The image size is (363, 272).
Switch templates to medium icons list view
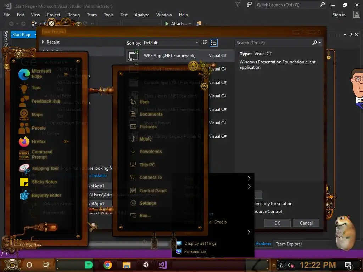click(x=214, y=43)
